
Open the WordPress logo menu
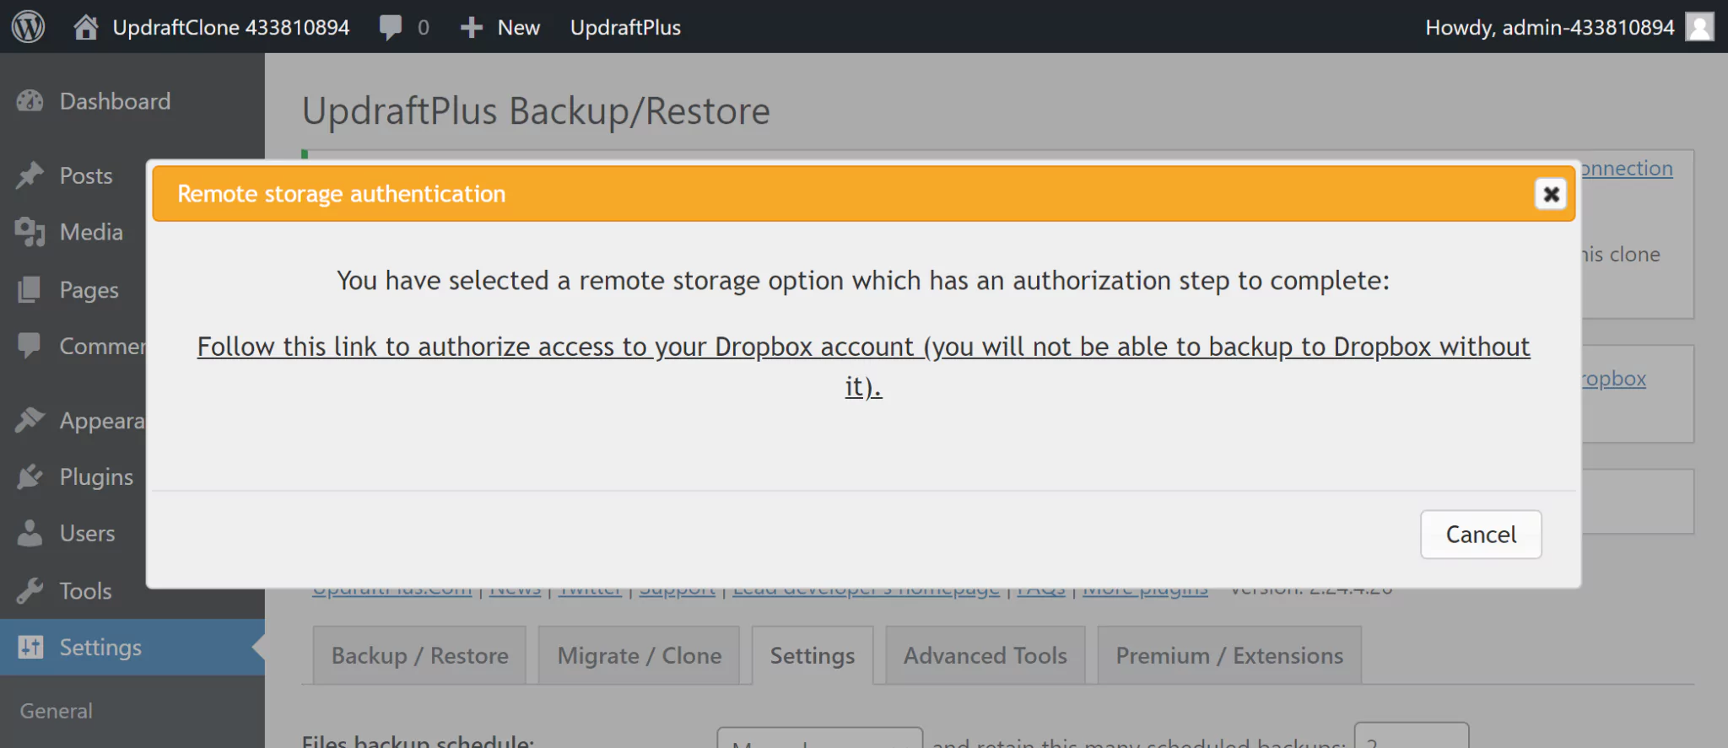[x=28, y=27]
